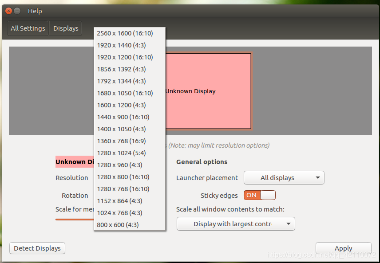Choose the 1360 x 768 (16:9) entry
This screenshot has width=380, height=263.
122,141
